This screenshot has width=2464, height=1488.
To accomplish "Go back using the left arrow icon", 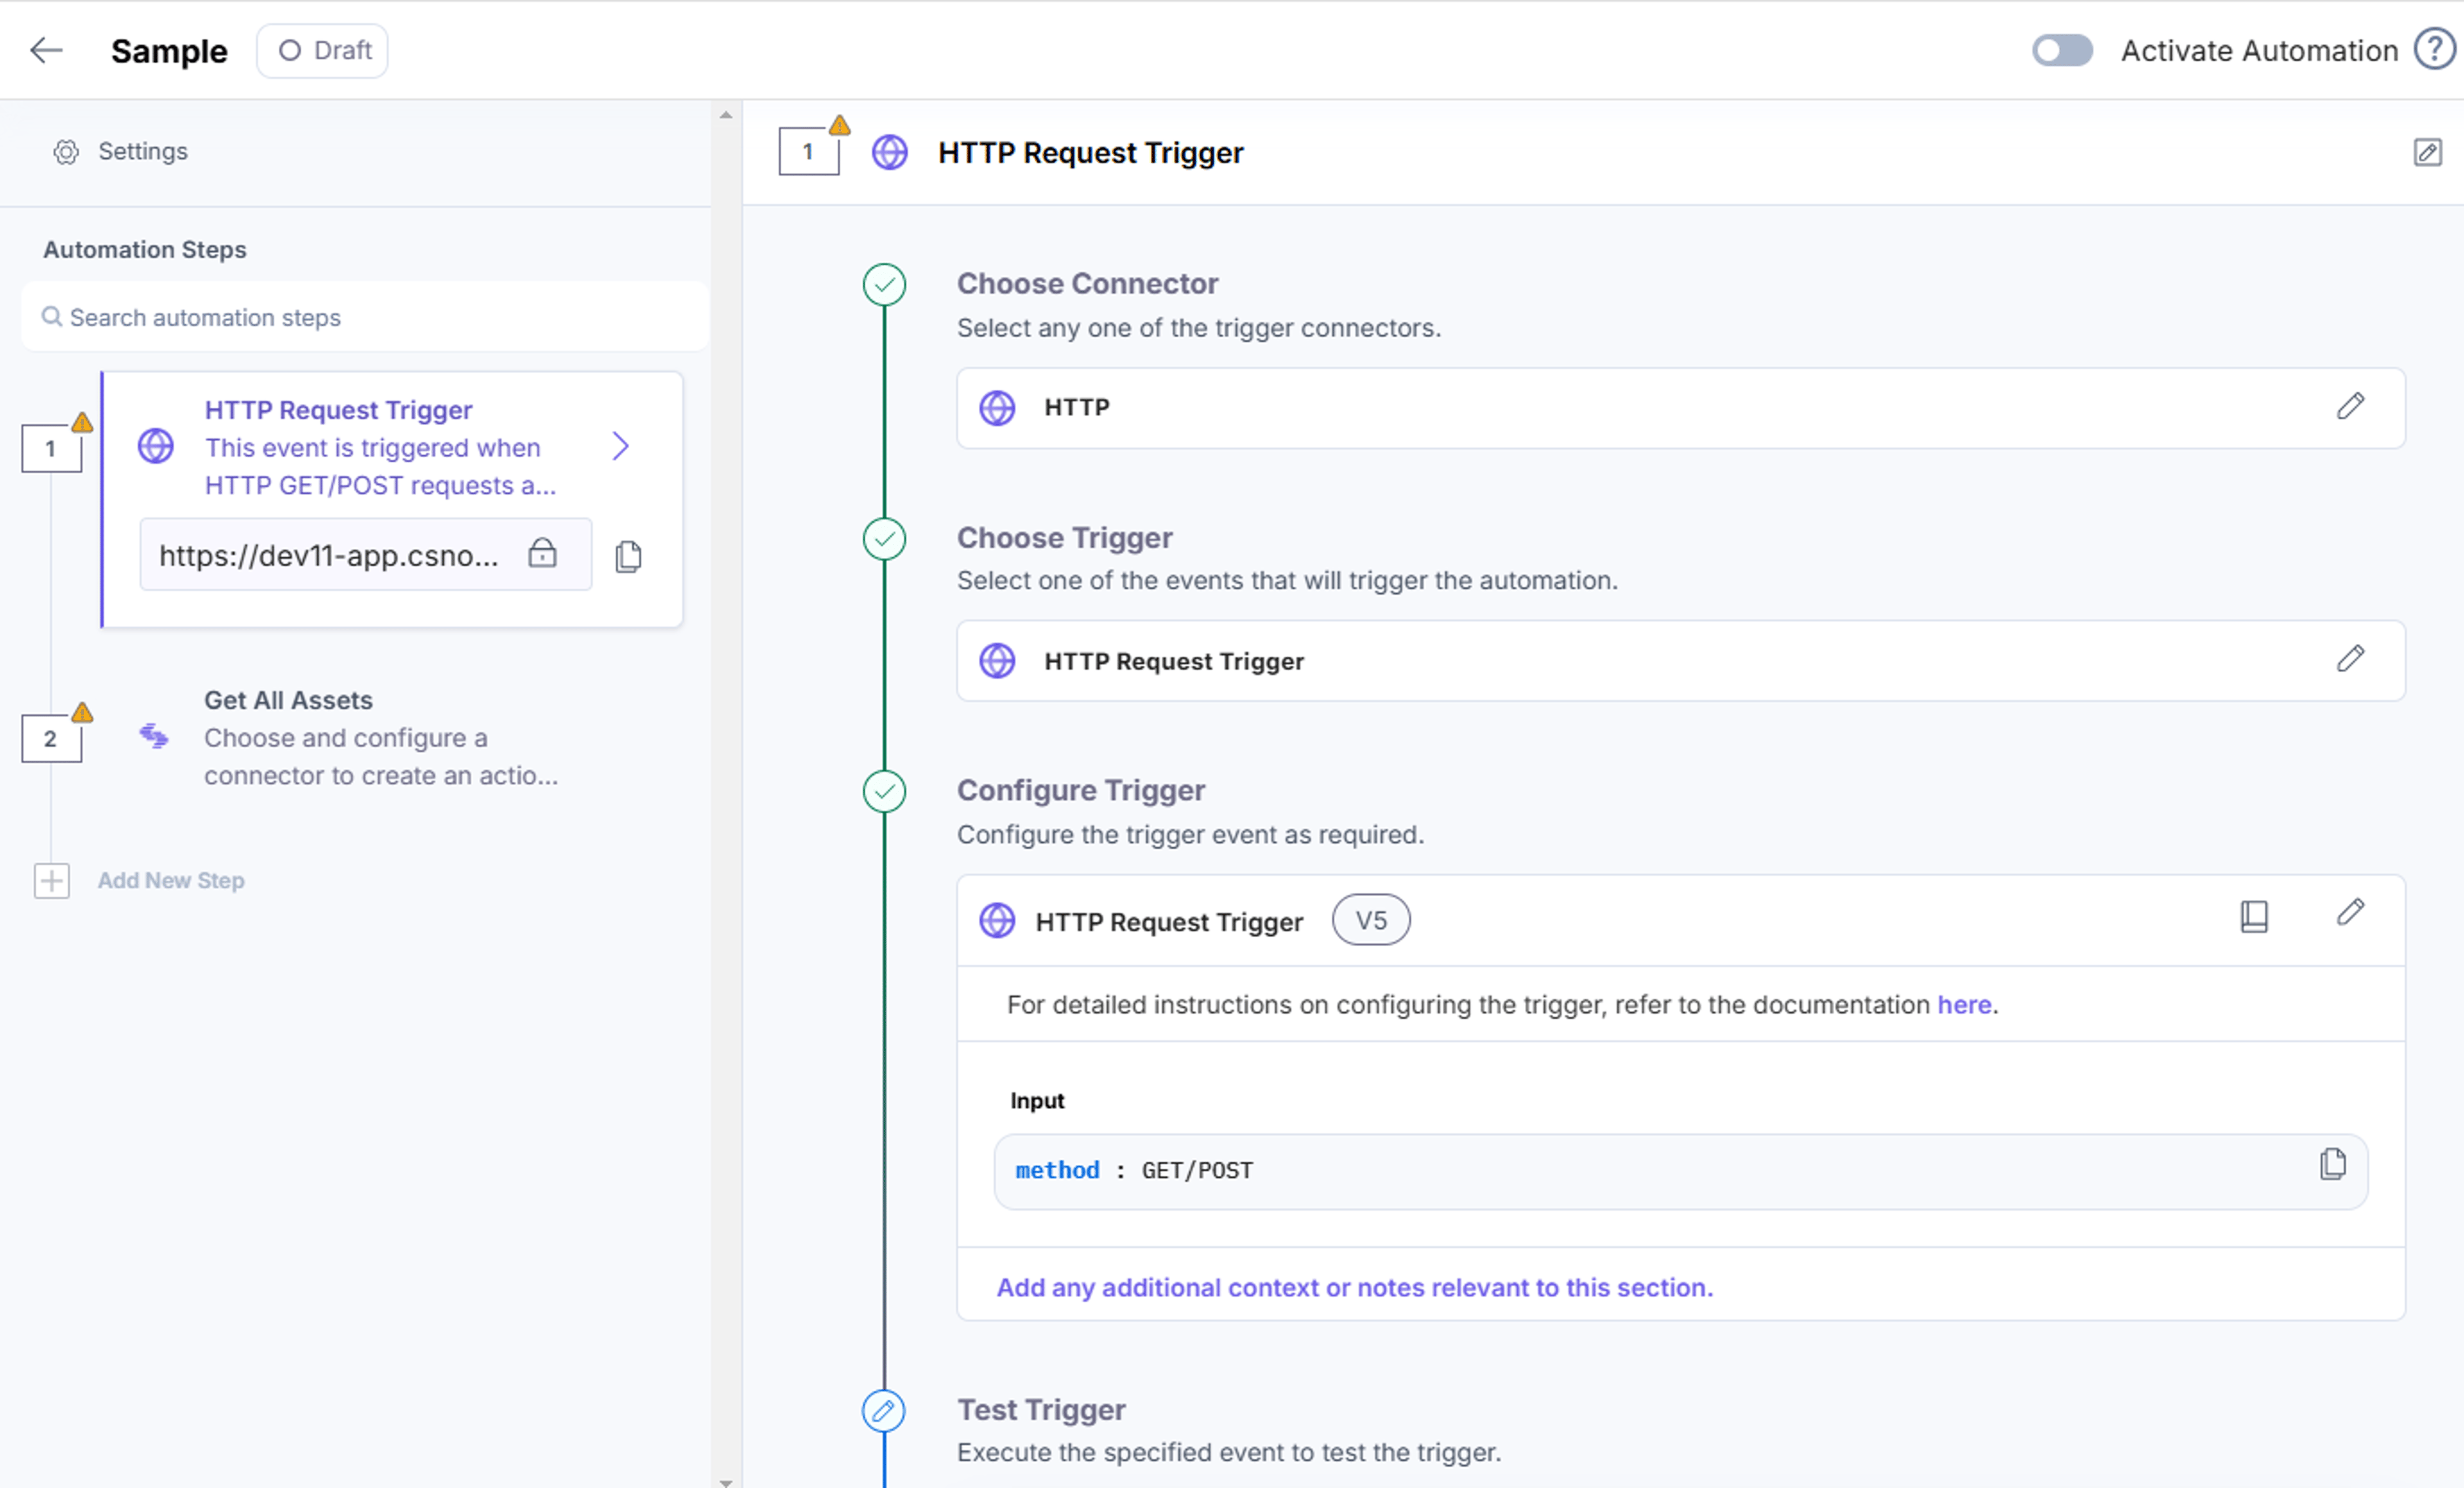I will [x=46, y=50].
